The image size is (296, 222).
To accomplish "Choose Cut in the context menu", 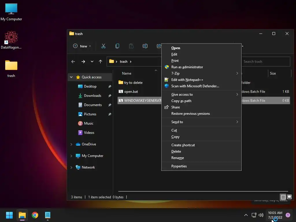I will (x=201, y=130).
